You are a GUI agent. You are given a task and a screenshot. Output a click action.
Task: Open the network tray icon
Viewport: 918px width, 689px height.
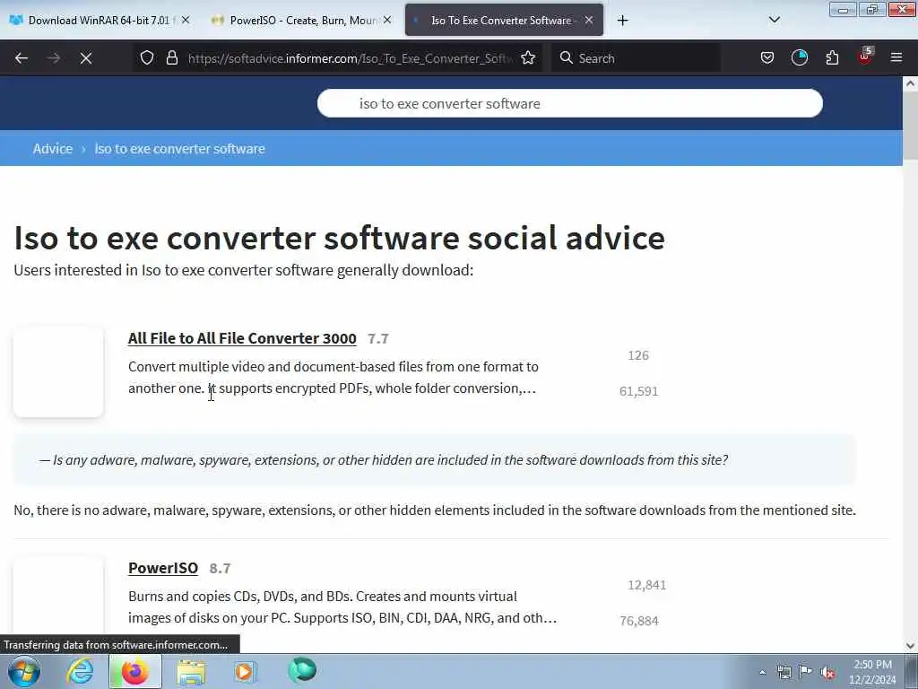pos(784,672)
